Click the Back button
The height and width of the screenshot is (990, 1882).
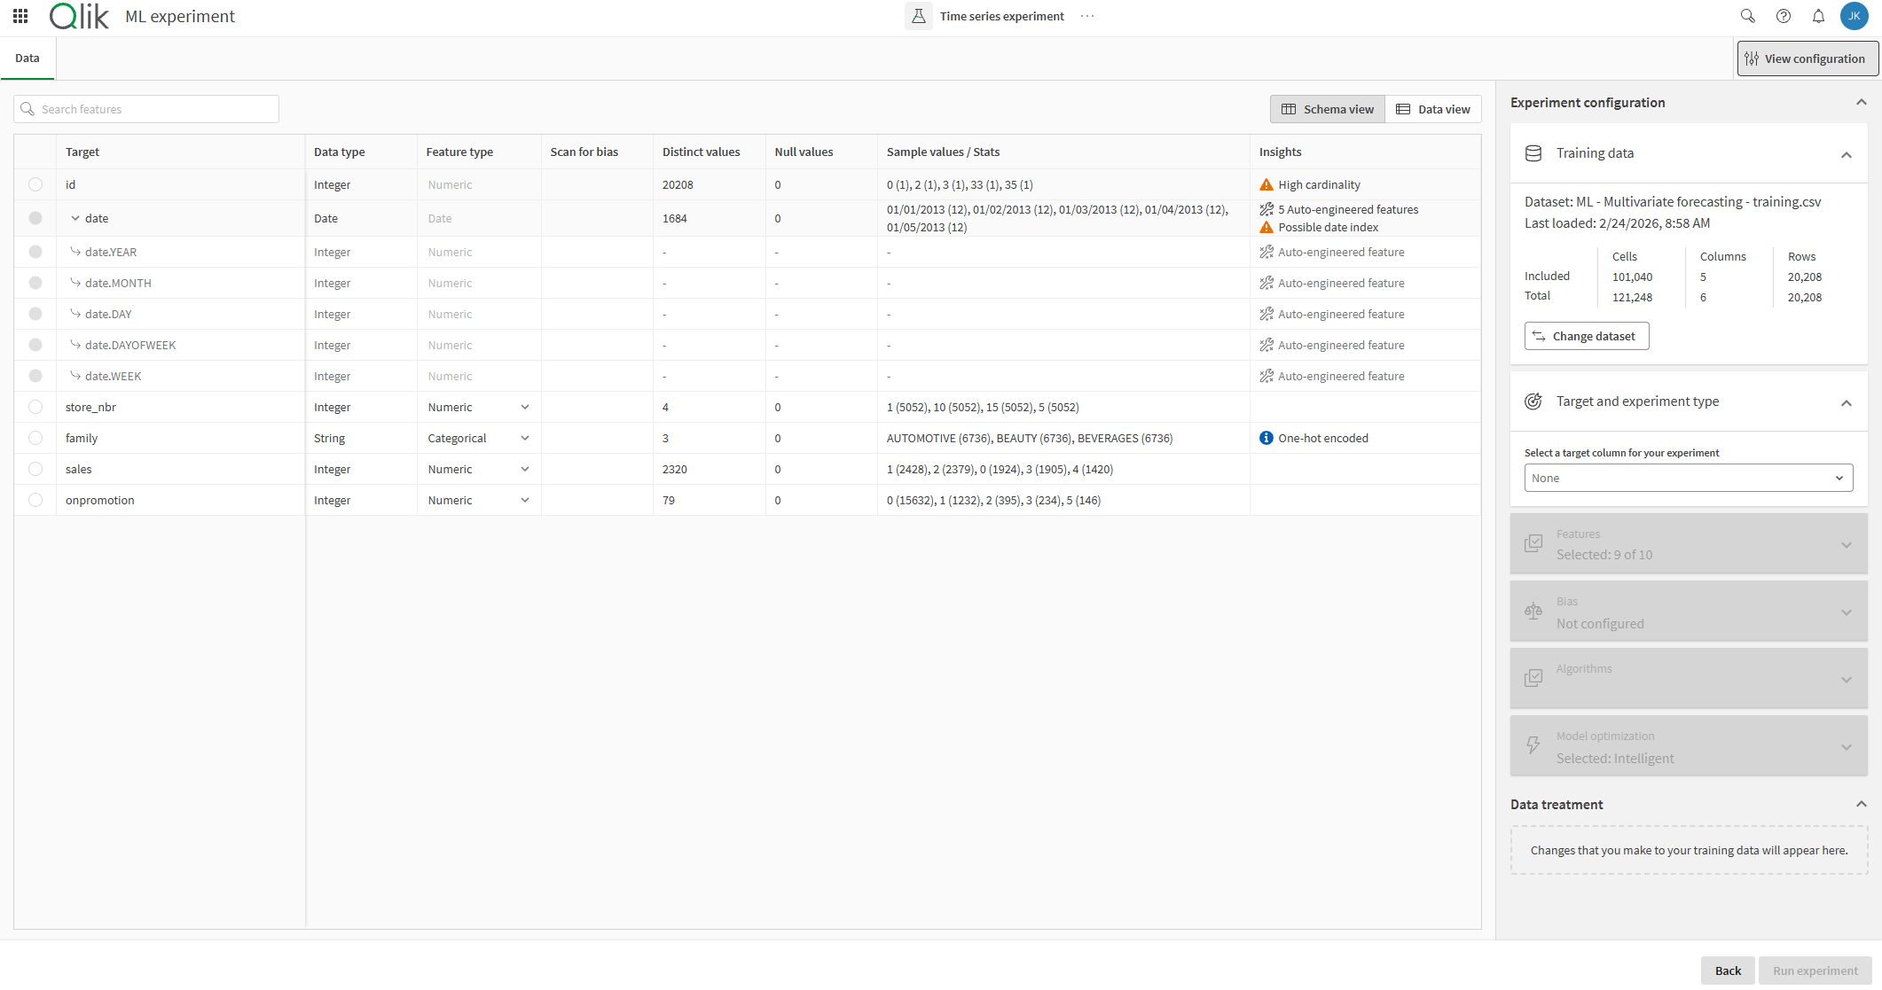pos(1727,971)
